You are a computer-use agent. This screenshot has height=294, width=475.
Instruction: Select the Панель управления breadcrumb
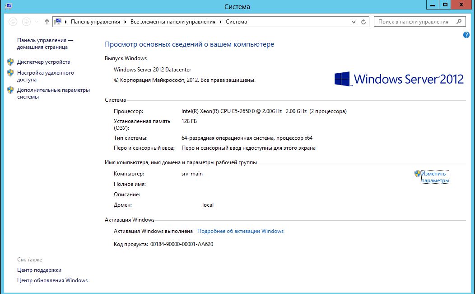coord(95,22)
